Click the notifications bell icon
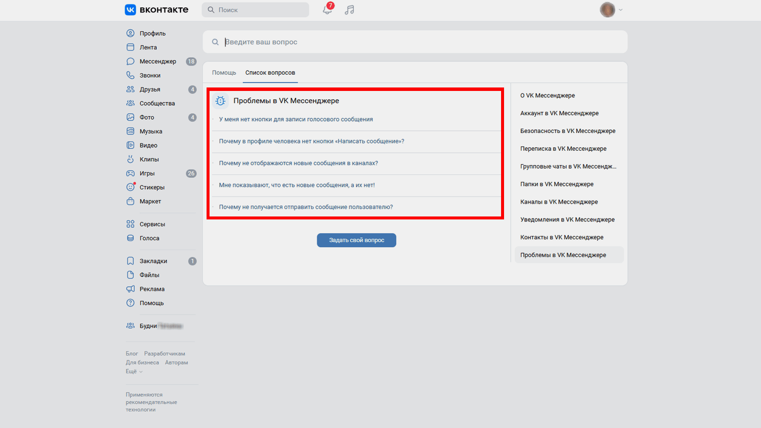The image size is (761, 428). [327, 10]
